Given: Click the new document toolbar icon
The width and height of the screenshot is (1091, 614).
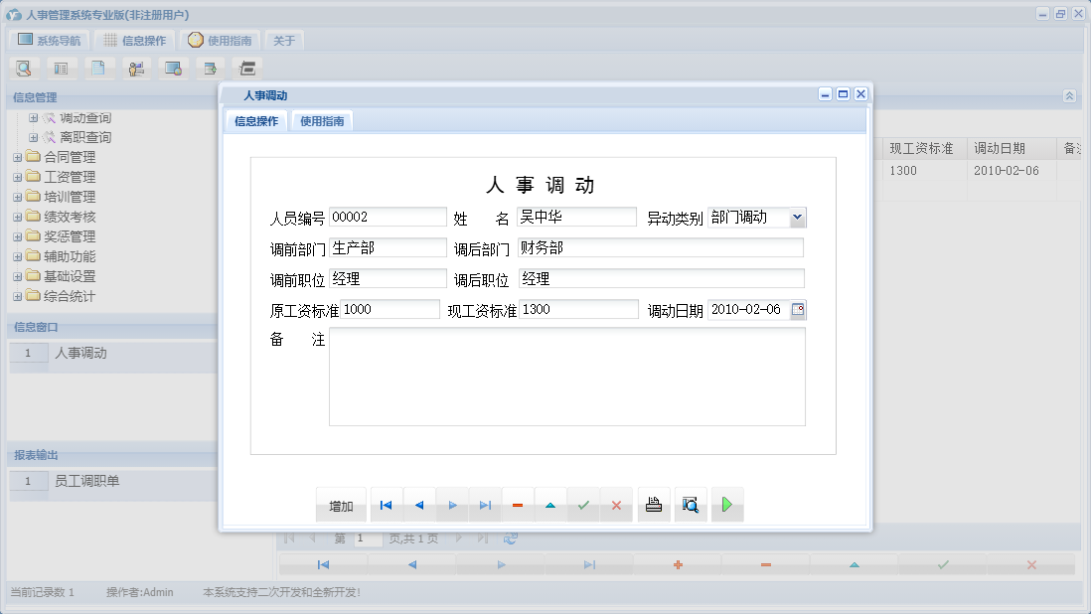Looking at the screenshot, I should 98,68.
